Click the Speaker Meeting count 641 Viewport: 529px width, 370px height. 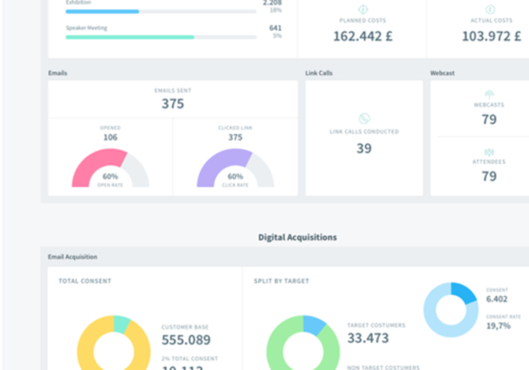276,28
